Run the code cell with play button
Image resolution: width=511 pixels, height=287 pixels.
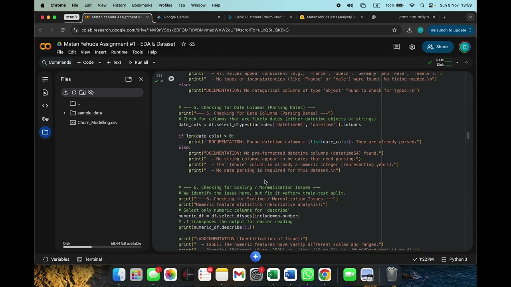(x=171, y=79)
